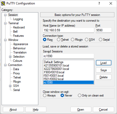Open the Proxy category
Screen dimensions: 117x114
point(17,73)
